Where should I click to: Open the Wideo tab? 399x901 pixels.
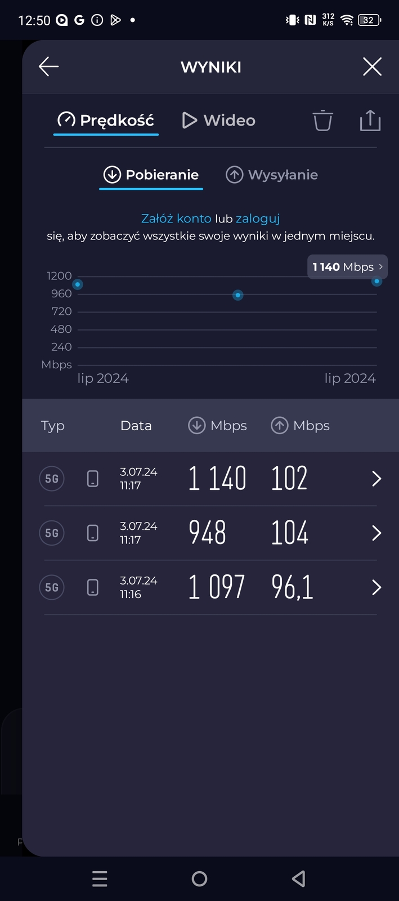click(219, 120)
